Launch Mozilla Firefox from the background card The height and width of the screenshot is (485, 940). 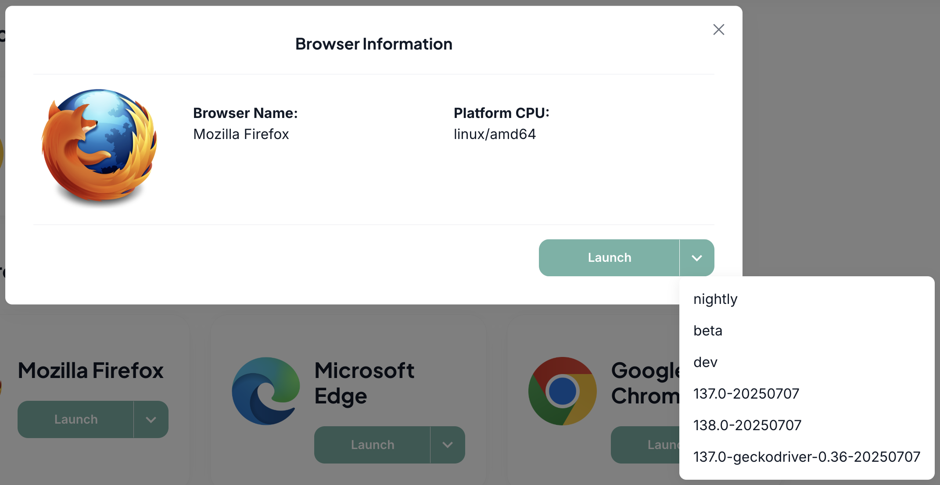(x=75, y=419)
